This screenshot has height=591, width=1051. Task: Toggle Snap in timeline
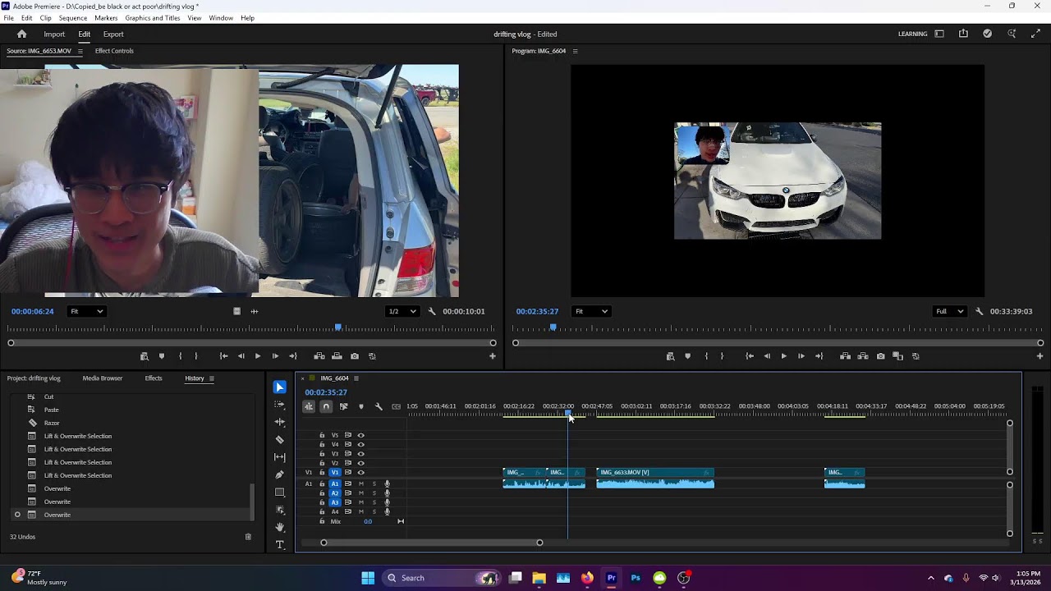click(x=326, y=406)
